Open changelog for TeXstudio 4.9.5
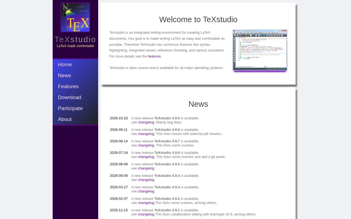This screenshot has height=219, width=351. 146,168
